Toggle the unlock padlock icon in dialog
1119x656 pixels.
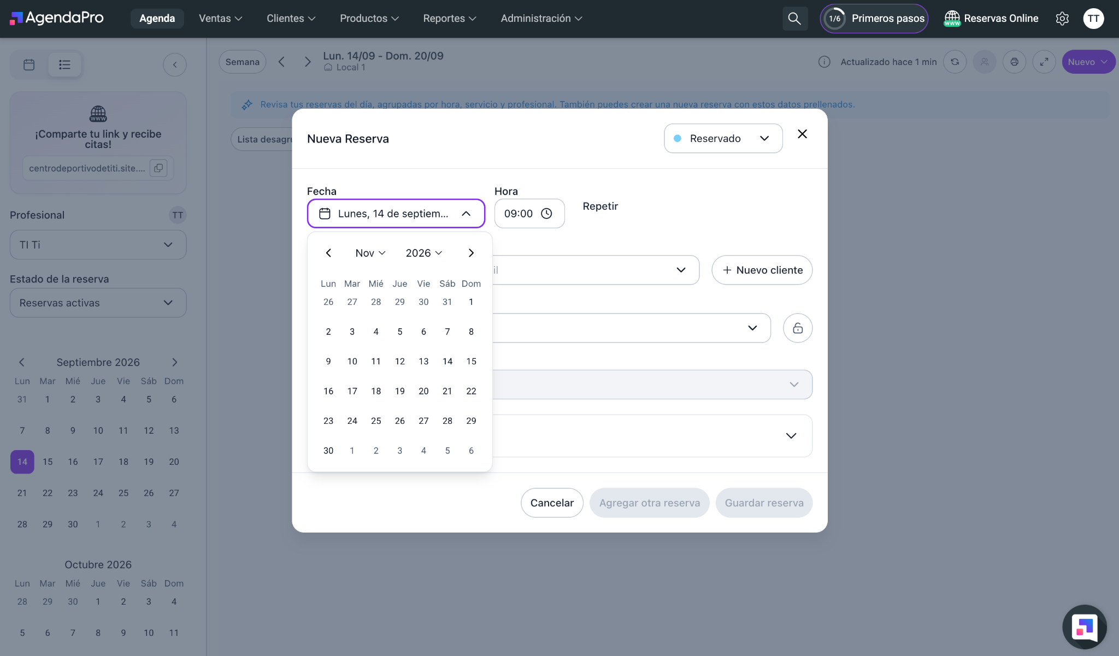[x=798, y=328]
